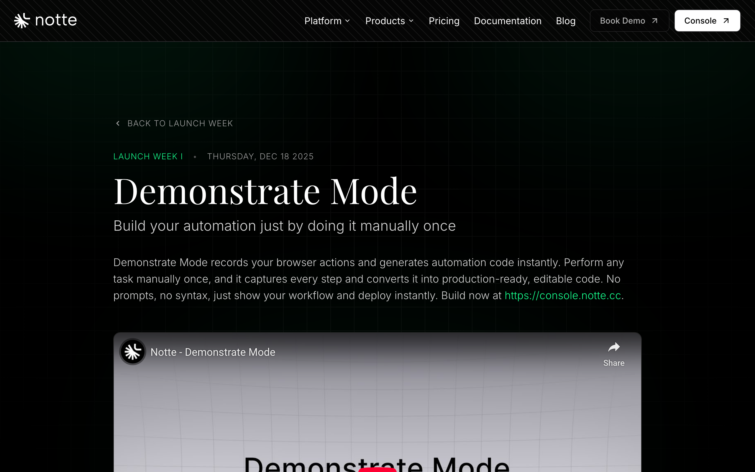Screen dimensions: 755x472
Task: Click the Share arrow icon on video
Action: coord(614,347)
